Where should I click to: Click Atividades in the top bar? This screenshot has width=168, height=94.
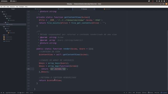(4, 1)
